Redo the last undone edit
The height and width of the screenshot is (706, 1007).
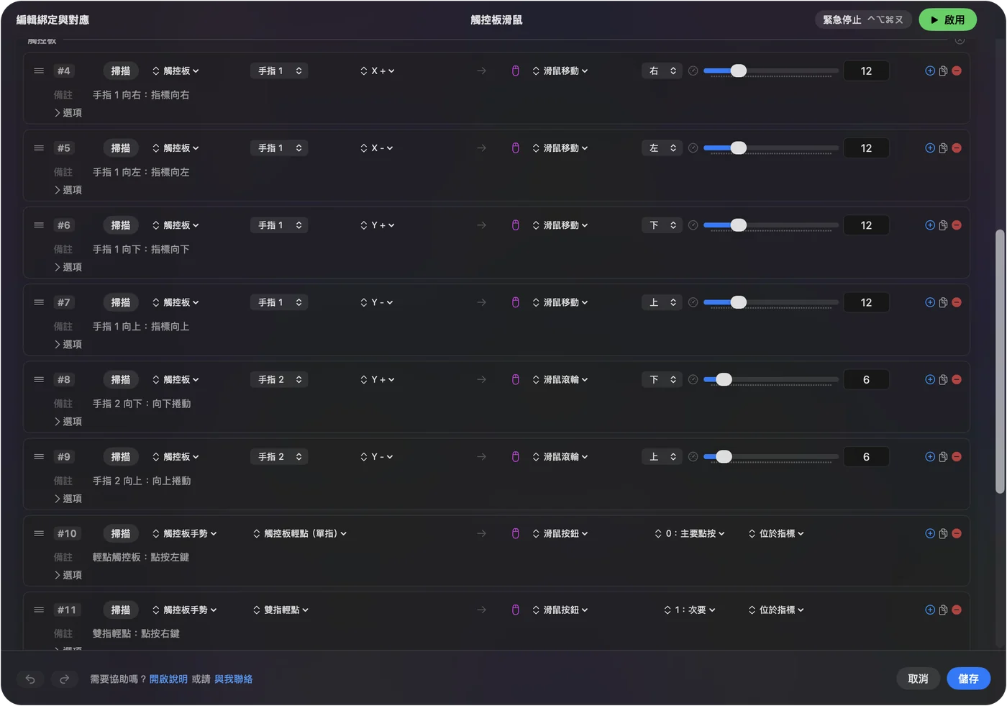[x=64, y=679]
